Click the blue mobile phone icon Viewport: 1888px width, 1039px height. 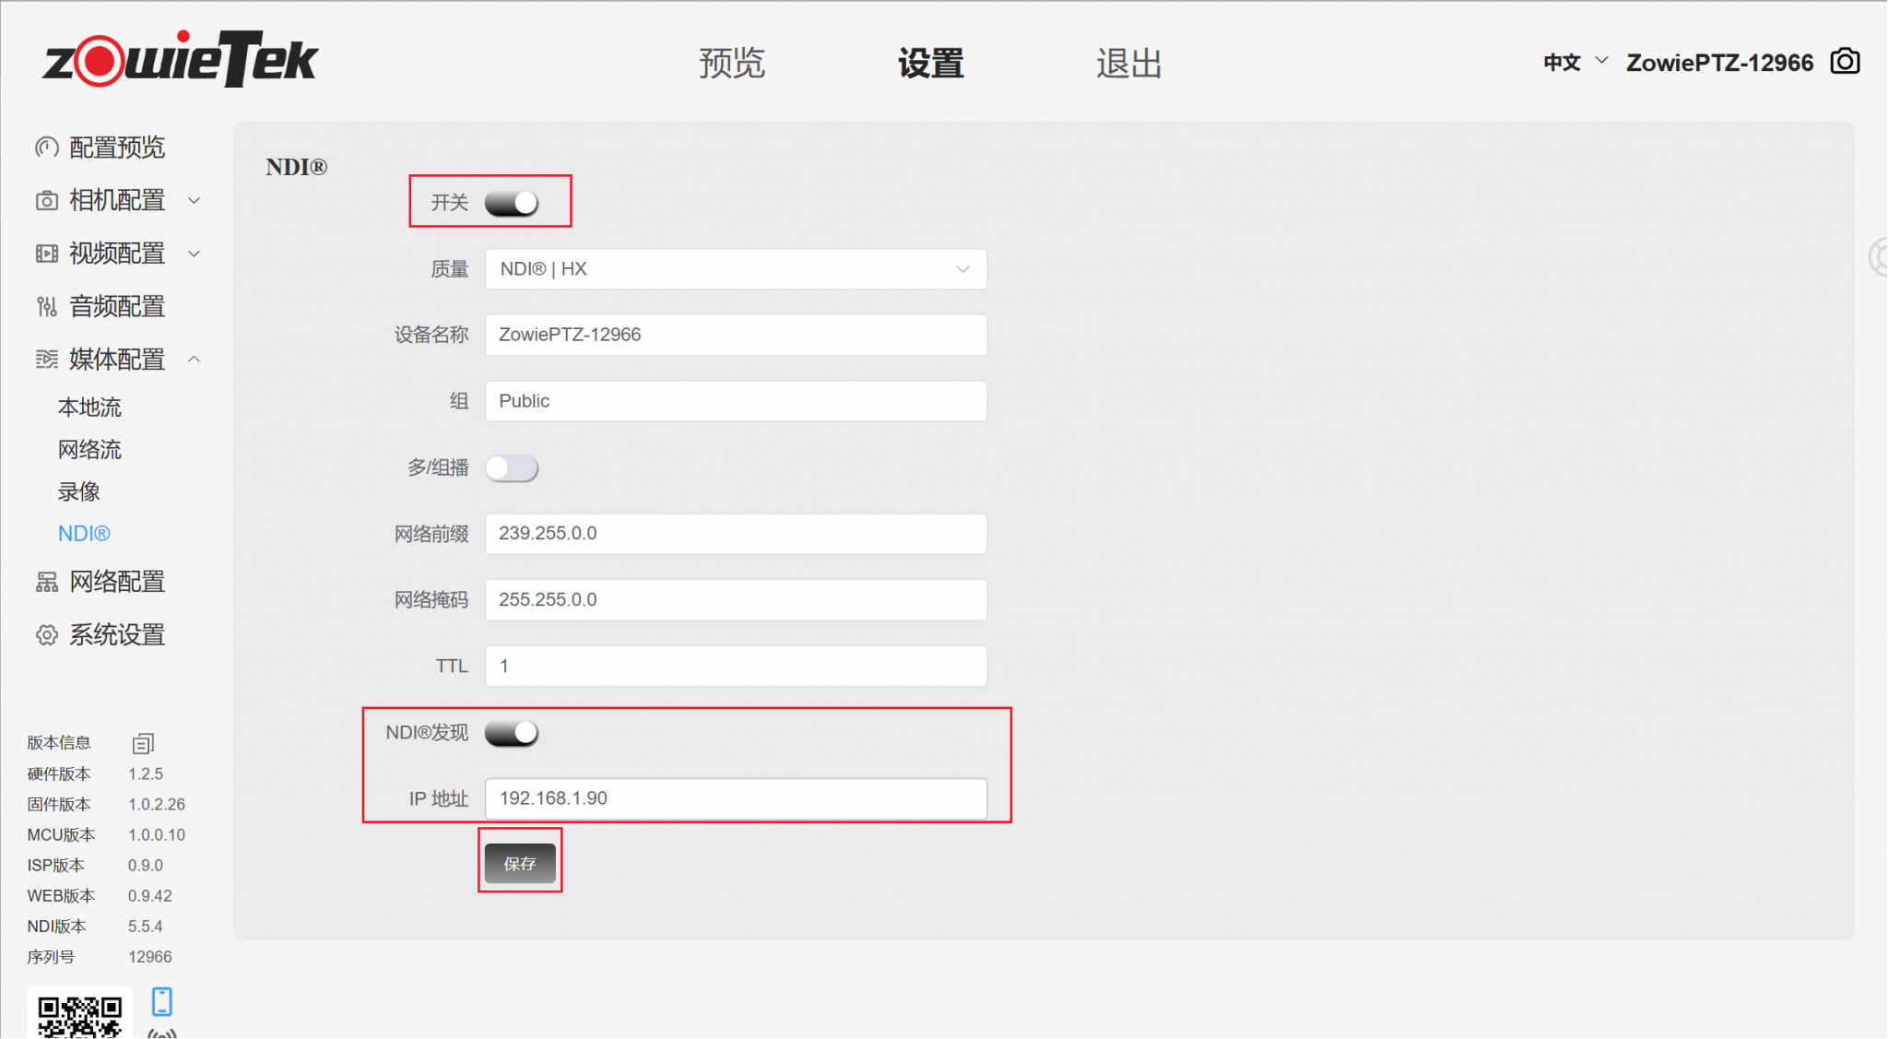[162, 1001]
